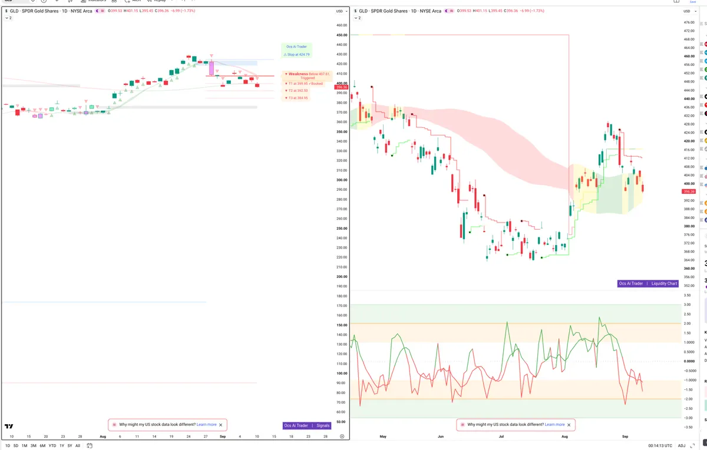This screenshot has height=450, width=707.
Task: Close the left chart's stock data notice
Action: point(221,425)
